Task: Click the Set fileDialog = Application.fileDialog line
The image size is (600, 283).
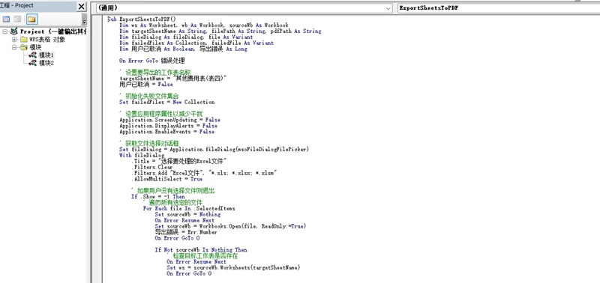Action: (x=214, y=149)
